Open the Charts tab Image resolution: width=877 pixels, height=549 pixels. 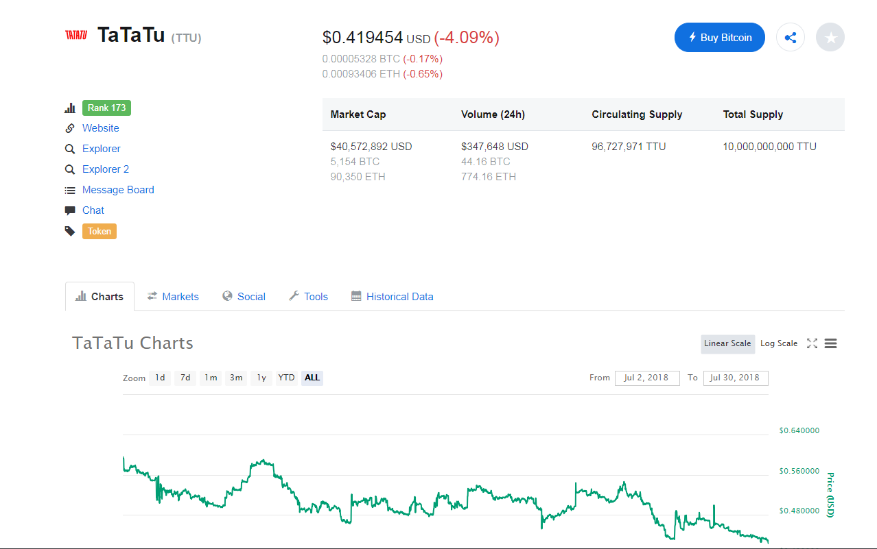(x=100, y=297)
